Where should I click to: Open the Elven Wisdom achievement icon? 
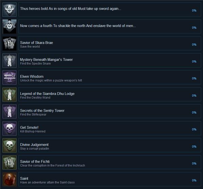pyautogui.click(x=9, y=77)
